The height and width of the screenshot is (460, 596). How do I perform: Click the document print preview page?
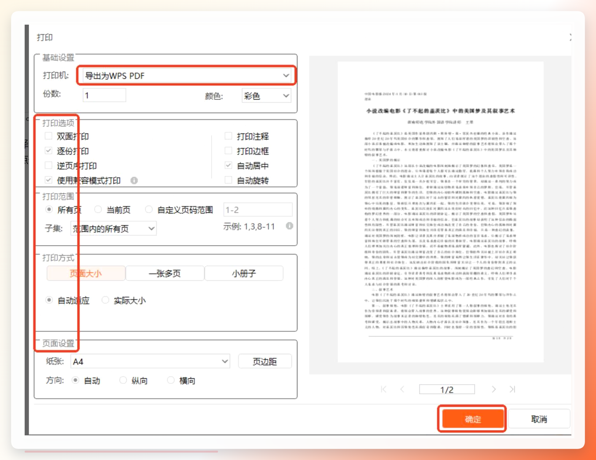(x=441, y=212)
